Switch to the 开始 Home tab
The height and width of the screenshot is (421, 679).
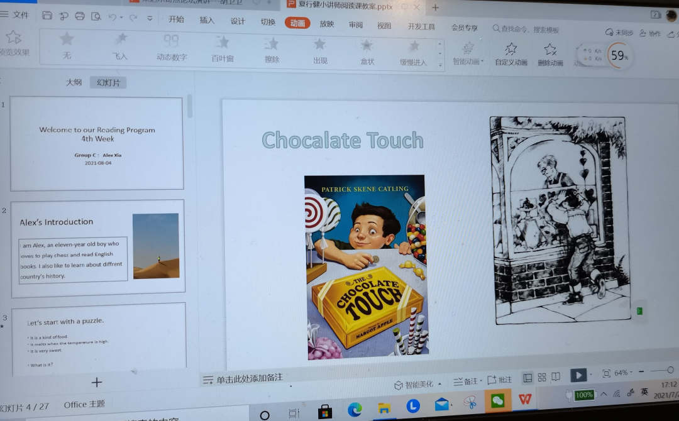click(176, 19)
